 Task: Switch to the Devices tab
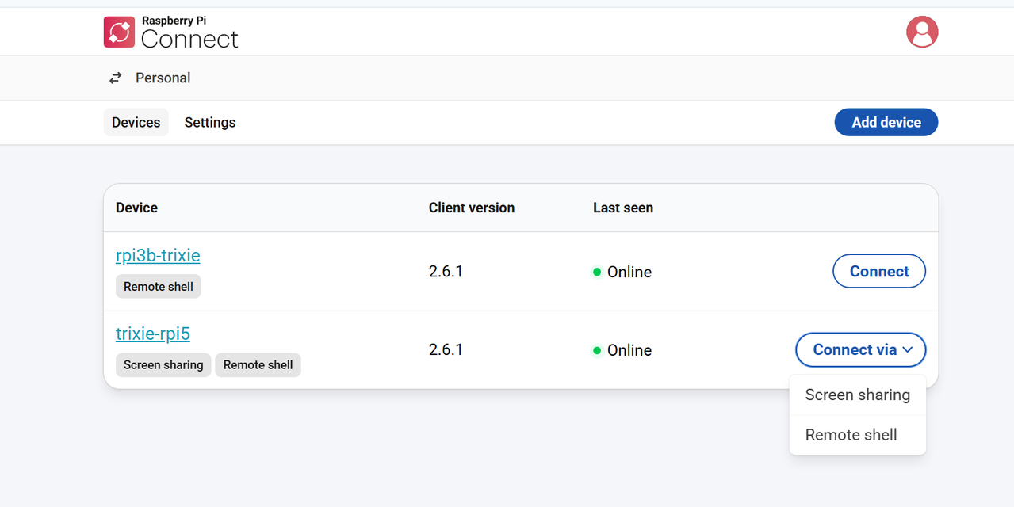(x=136, y=122)
